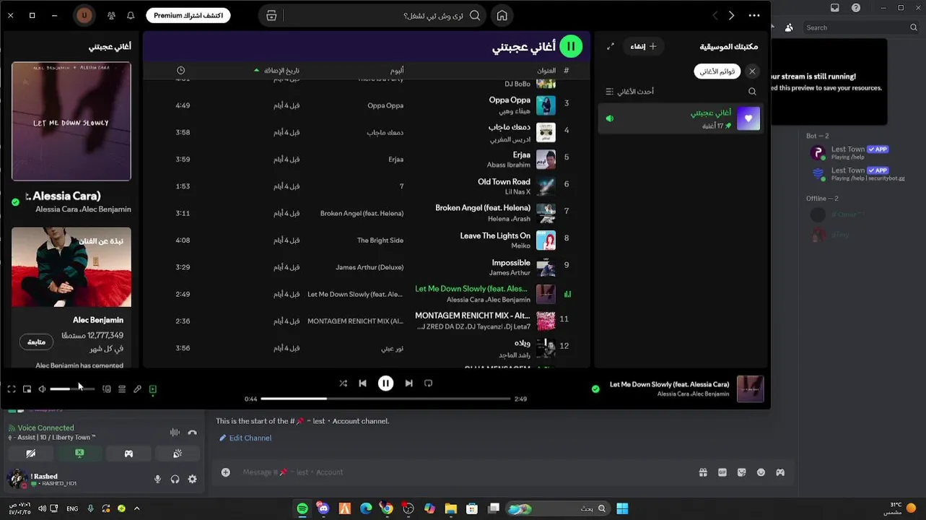The height and width of the screenshot is (520, 926).
Task: Open lyrics microphone icon in player bar
Action: click(x=137, y=389)
